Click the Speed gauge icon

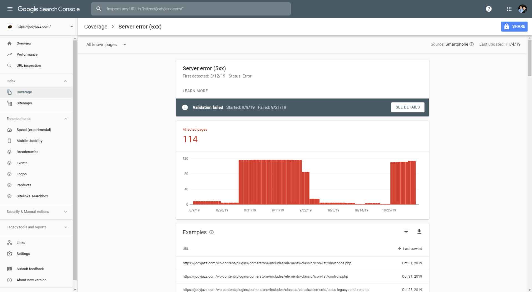tap(9, 130)
